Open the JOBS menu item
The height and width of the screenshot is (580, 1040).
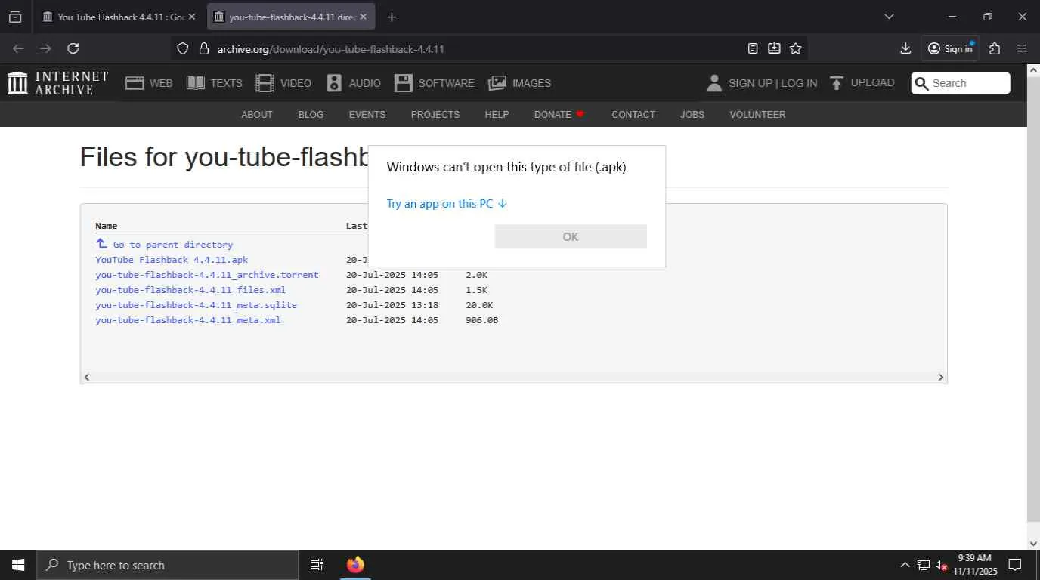click(692, 115)
